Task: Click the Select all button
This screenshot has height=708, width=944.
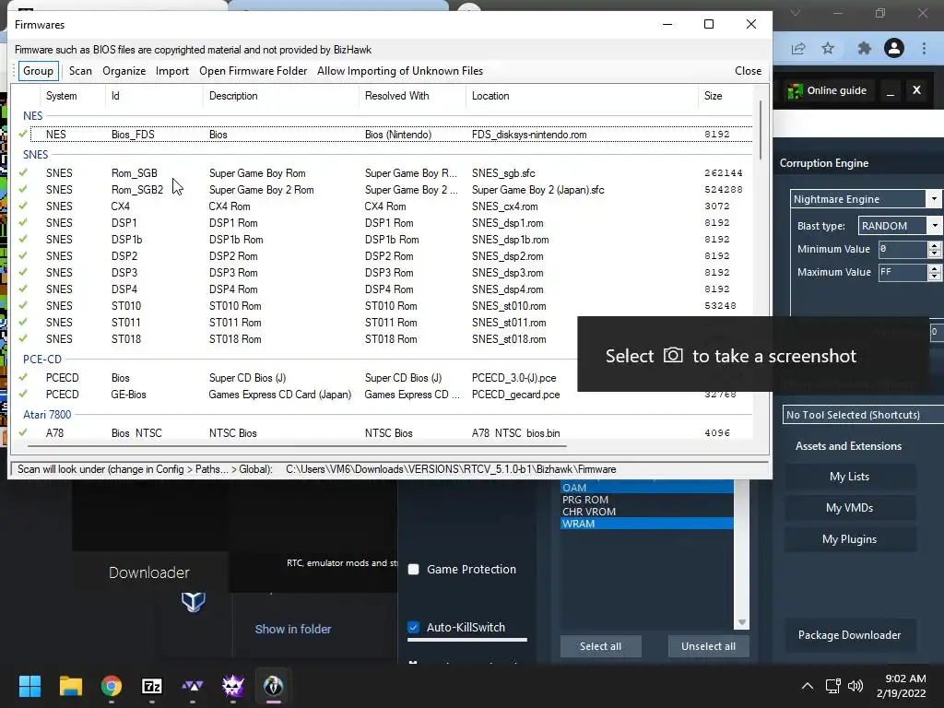Action: 600,646
